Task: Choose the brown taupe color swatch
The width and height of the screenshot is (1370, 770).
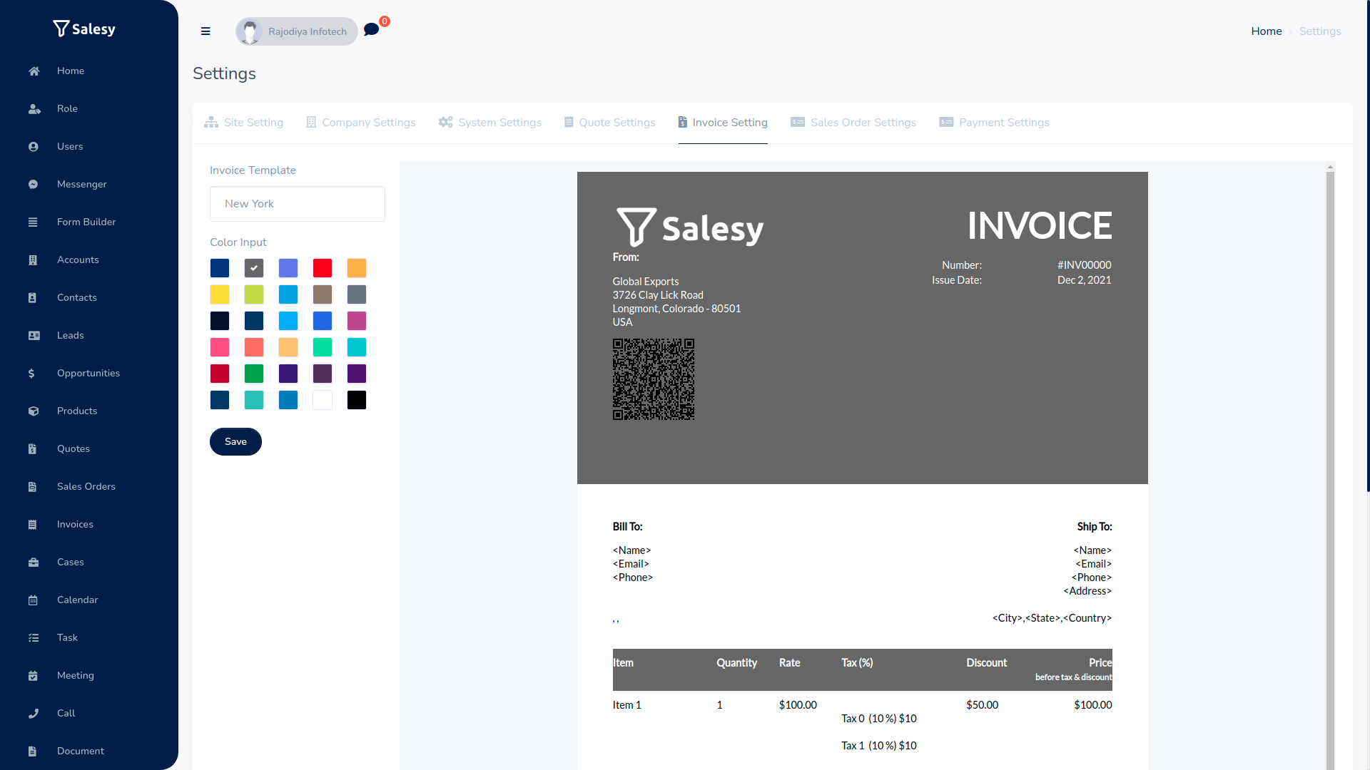Action: [x=323, y=294]
